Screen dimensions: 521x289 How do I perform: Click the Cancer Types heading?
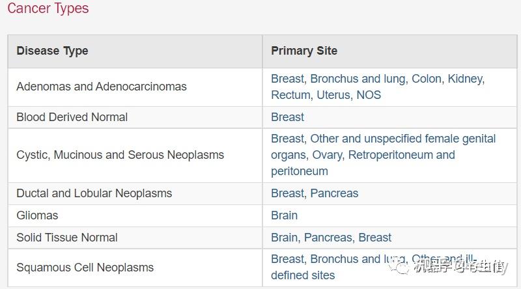48,8
